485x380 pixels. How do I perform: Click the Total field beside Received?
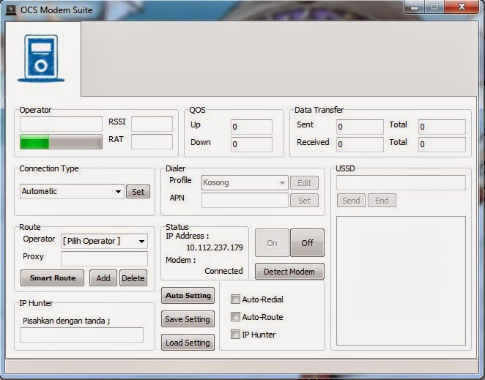pos(442,144)
